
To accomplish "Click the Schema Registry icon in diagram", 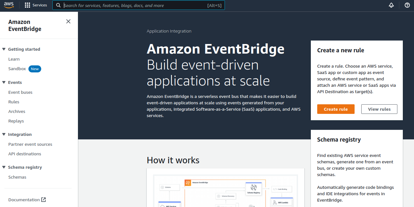I will coord(254,188).
